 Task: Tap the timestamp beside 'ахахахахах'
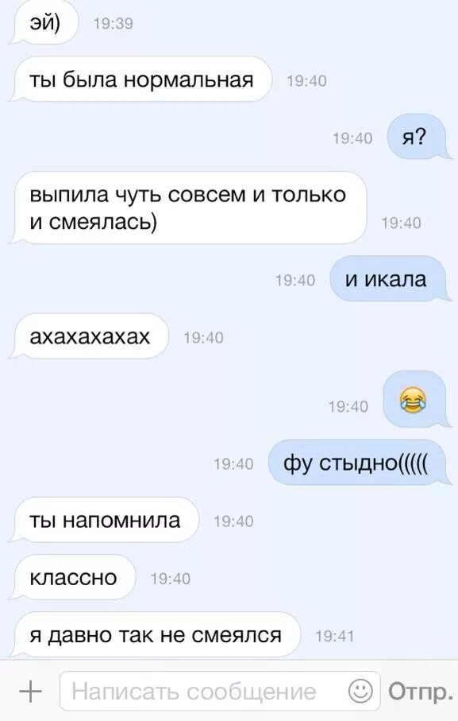(x=204, y=338)
